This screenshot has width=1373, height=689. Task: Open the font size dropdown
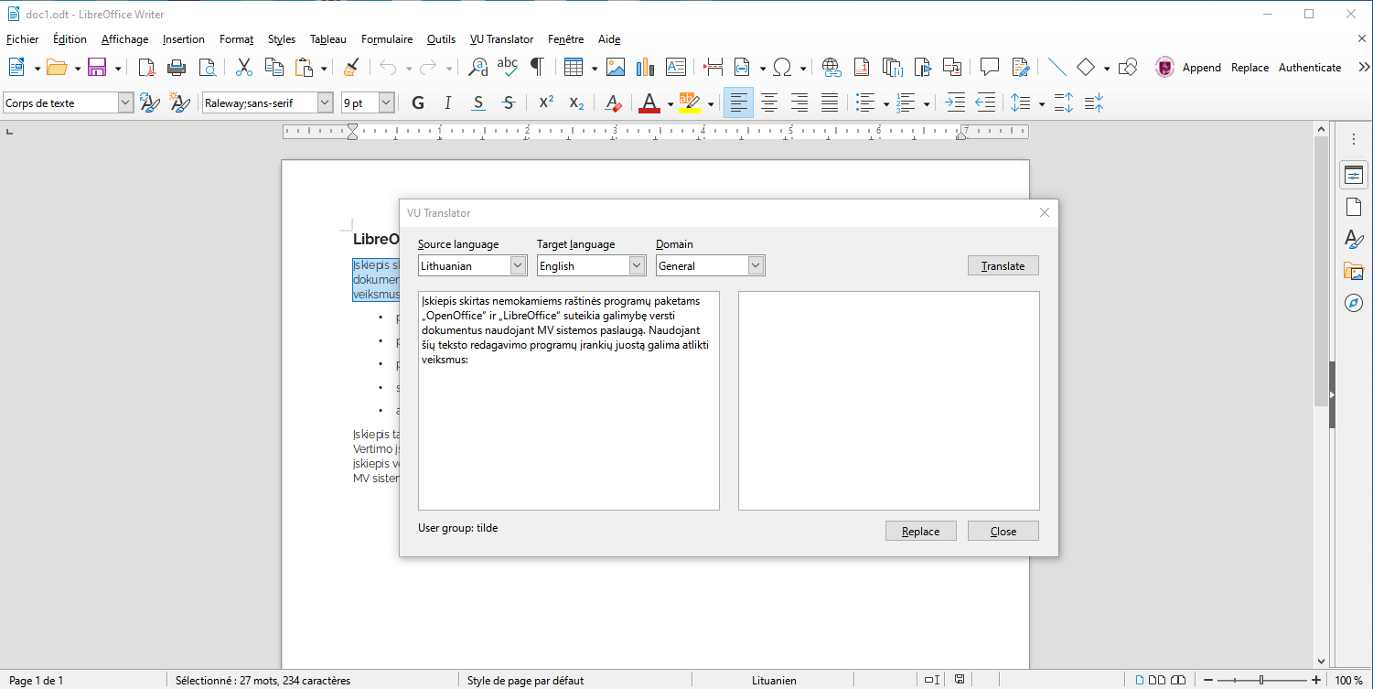click(386, 103)
